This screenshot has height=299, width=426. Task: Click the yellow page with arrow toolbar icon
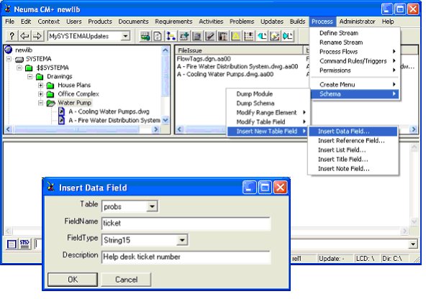[x=275, y=36]
